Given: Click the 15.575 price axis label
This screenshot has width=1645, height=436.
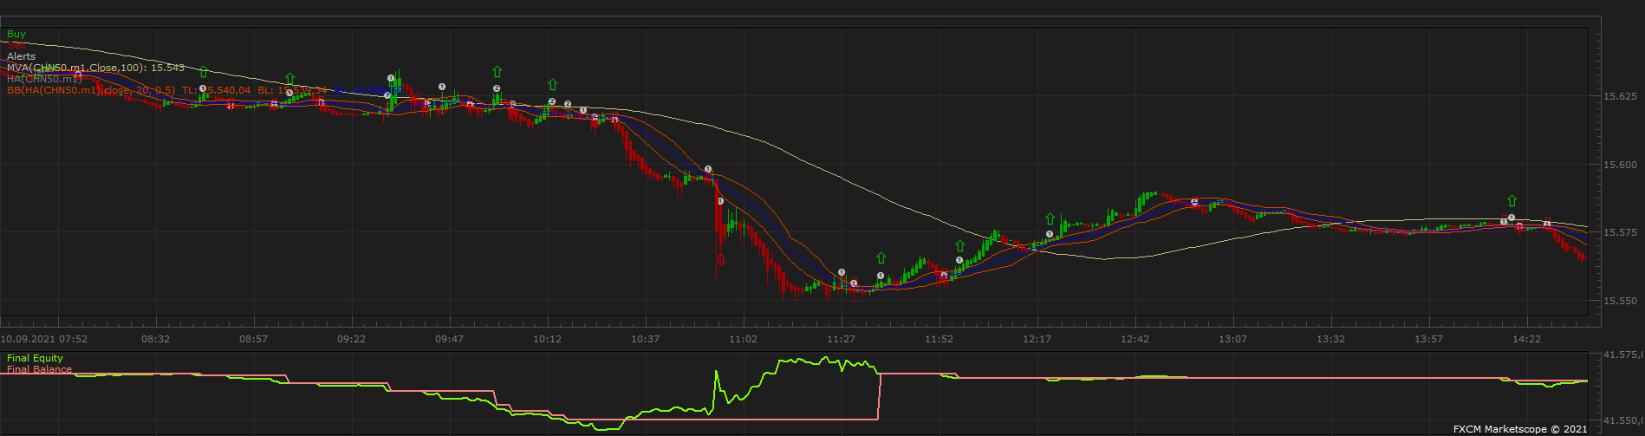Looking at the screenshot, I should (1620, 233).
